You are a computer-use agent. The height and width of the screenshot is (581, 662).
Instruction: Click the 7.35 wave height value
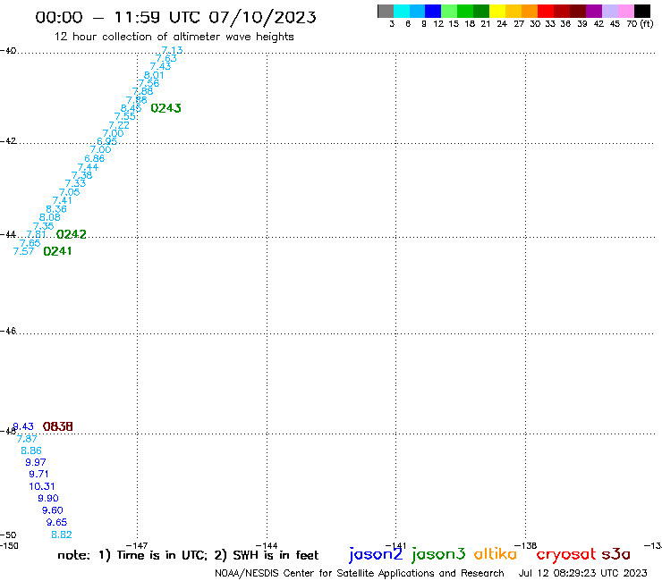44,226
